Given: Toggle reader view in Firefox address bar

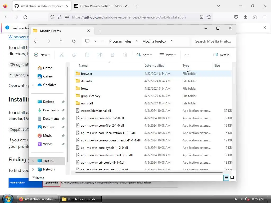Looking at the screenshot, I should click(201, 17).
